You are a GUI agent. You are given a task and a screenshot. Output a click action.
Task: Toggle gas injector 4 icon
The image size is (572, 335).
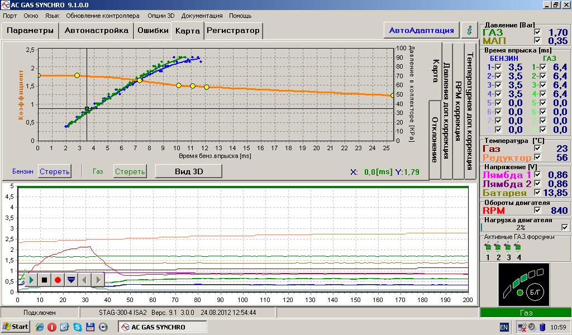tap(518, 247)
